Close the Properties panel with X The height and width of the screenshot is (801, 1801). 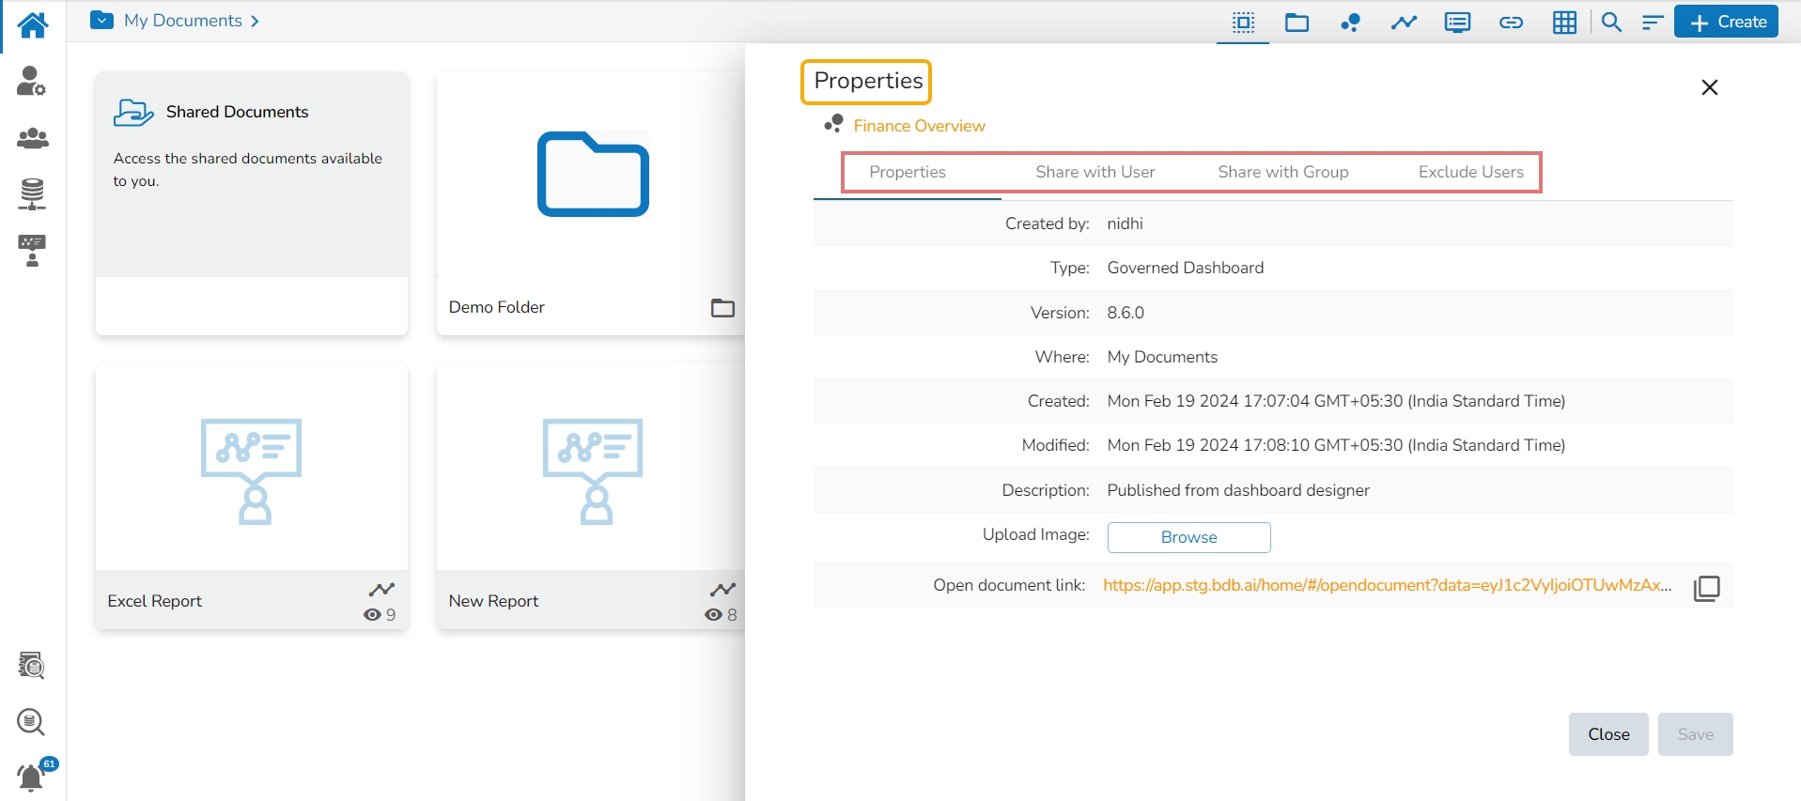(x=1709, y=87)
